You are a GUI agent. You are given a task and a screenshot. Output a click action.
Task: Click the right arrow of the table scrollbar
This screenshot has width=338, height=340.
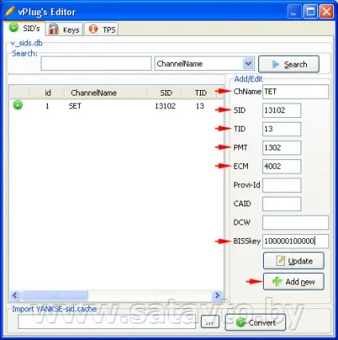coord(217,295)
